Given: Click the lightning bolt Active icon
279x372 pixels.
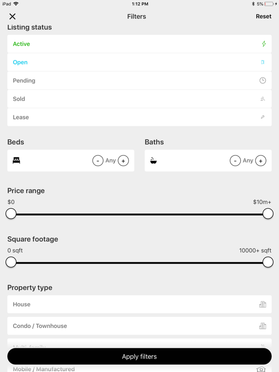Looking at the screenshot, I should 263,44.
